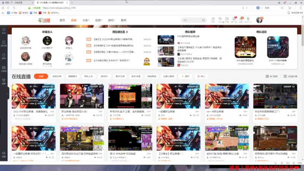Click the undo/restore tab arrow icon
The width and height of the screenshot is (304, 171).
pyautogui.click(x=14, y=8)
